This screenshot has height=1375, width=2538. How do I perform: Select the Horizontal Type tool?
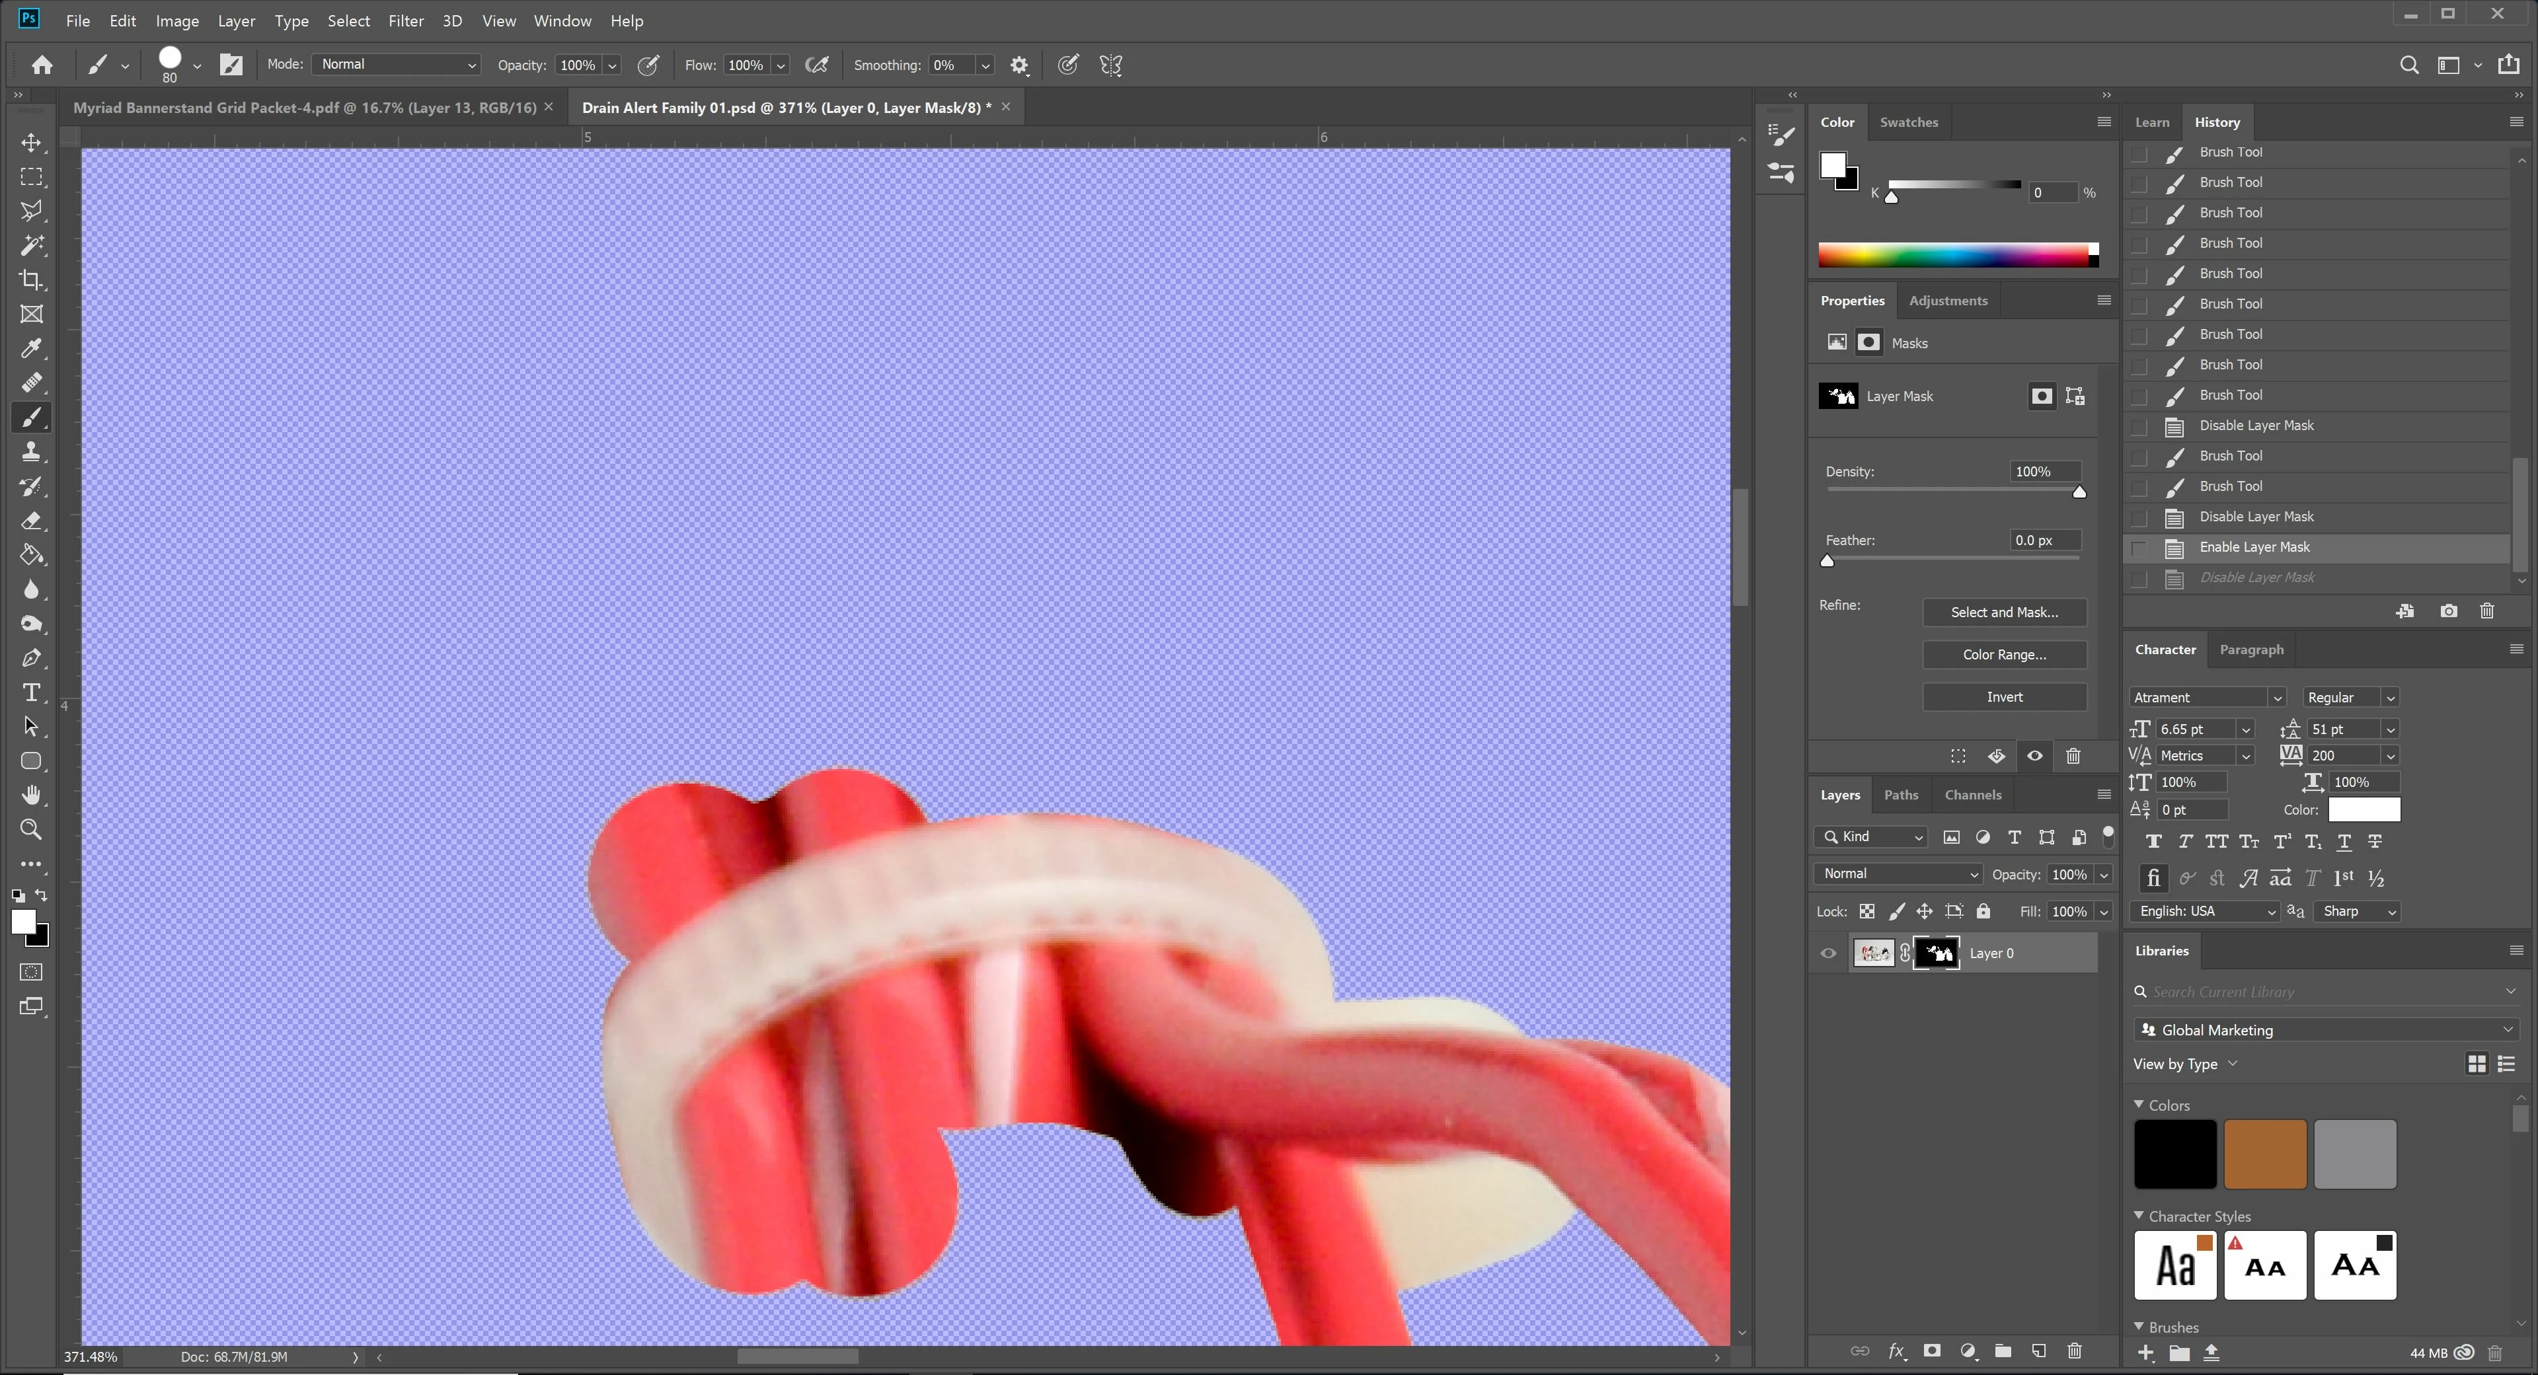point(32,692)
